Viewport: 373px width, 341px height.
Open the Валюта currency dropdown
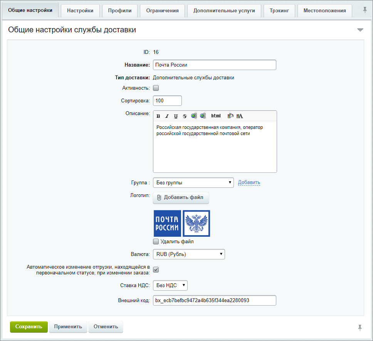[x=189, y=254]
